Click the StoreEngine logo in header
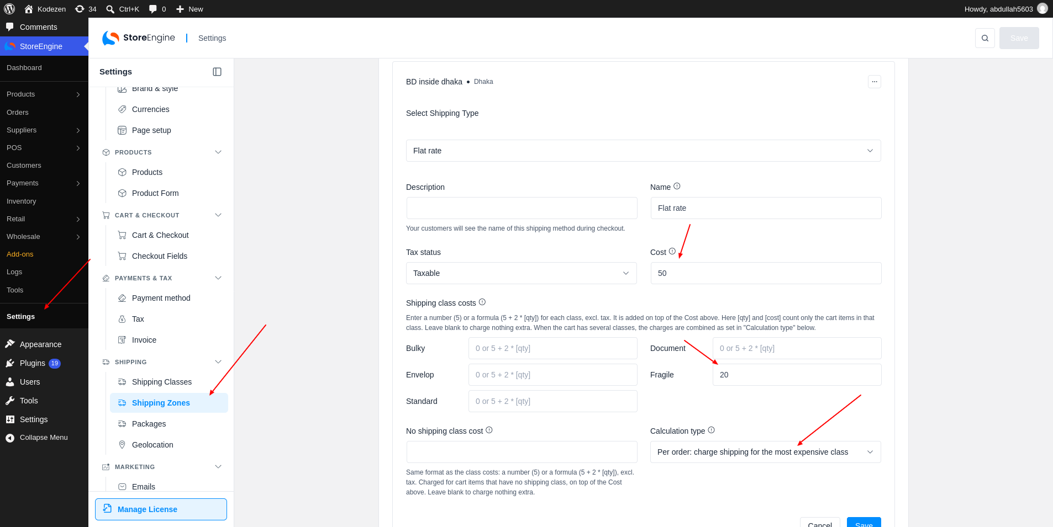The width and height of the screenshot is (1053, 527). tap(139, 38)
